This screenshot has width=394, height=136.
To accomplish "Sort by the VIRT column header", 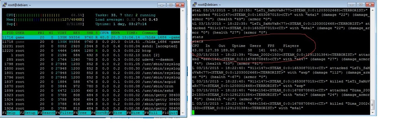I will click(x=62, y=33).
